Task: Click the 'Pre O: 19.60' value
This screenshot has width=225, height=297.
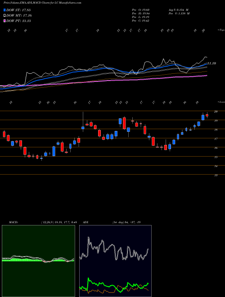Action: coord(141,10)
